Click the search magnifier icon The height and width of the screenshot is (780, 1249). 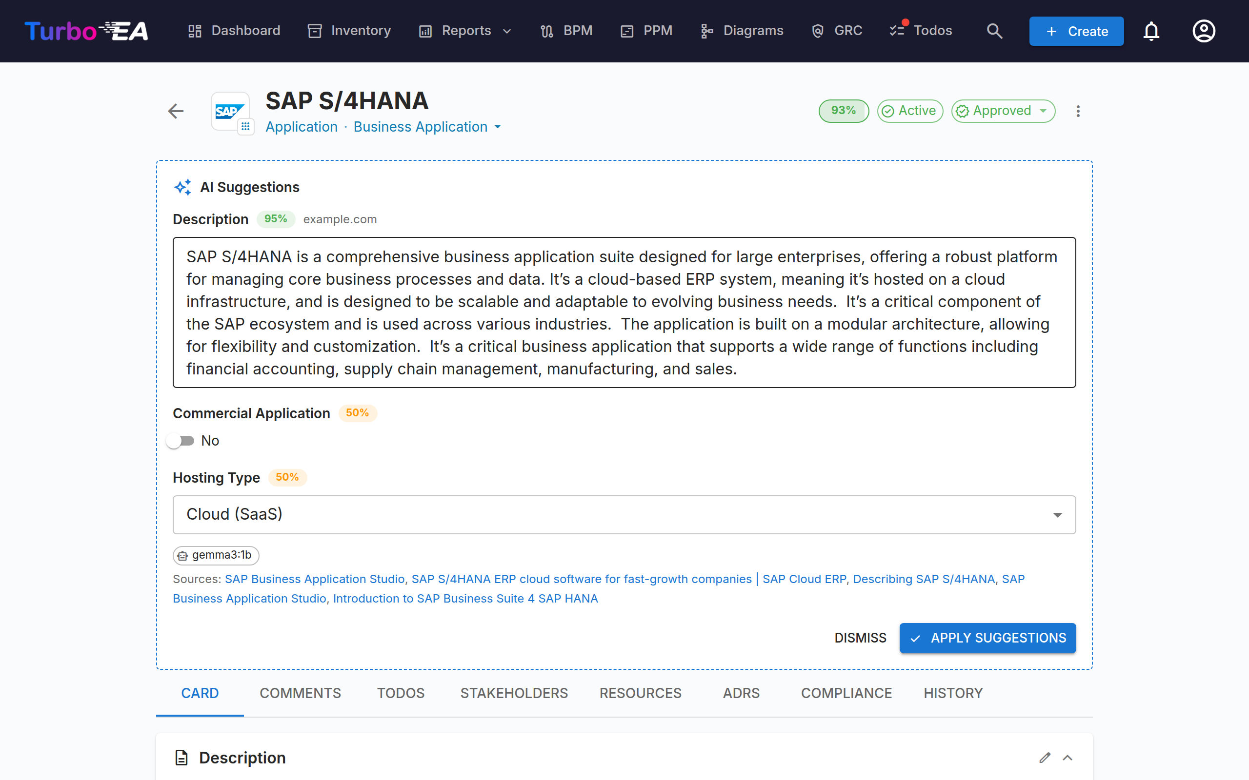994,31
